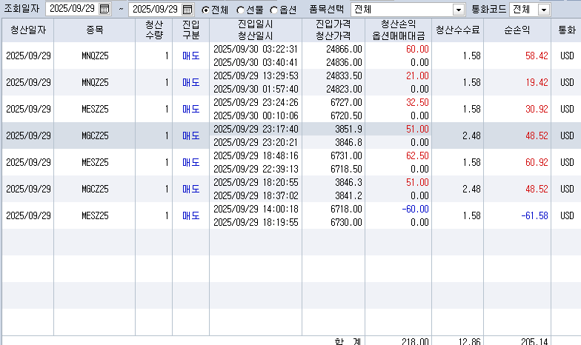
Task: Click exit time 2025/09/30 03:40:41
Action: click(256, 62)
